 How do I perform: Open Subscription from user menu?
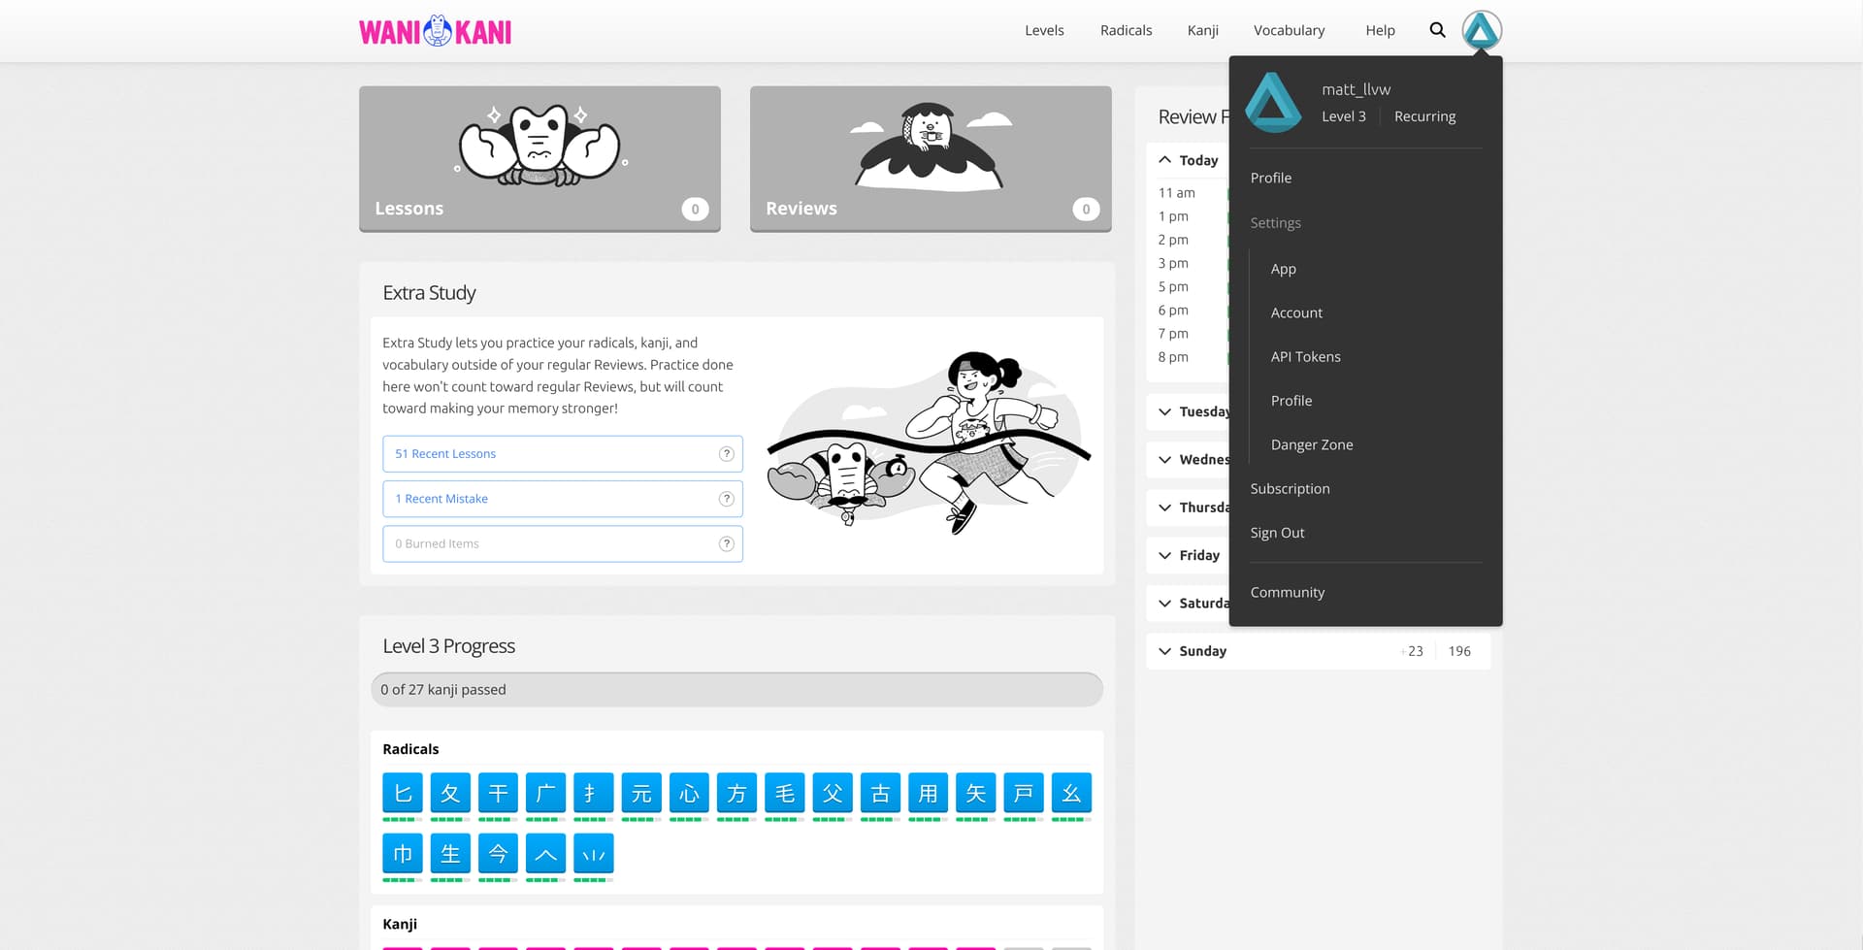[x=1290, y=488]
